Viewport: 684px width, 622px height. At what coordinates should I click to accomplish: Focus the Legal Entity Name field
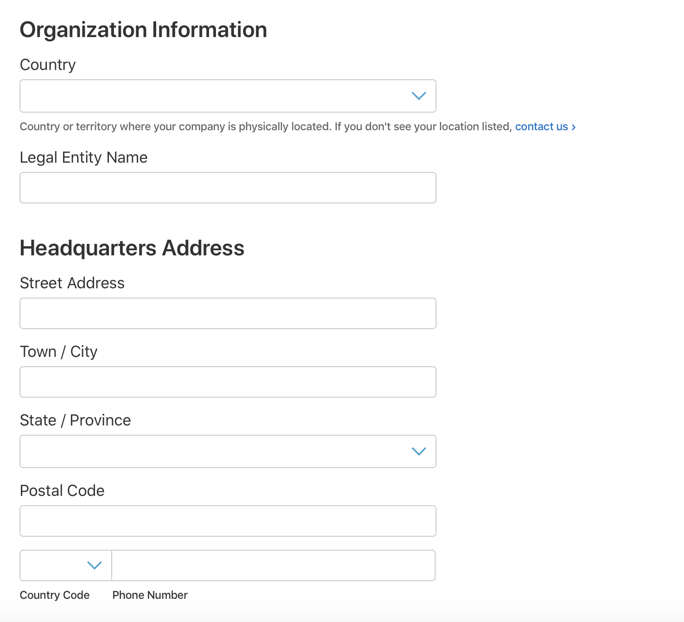tap(228, 188)
